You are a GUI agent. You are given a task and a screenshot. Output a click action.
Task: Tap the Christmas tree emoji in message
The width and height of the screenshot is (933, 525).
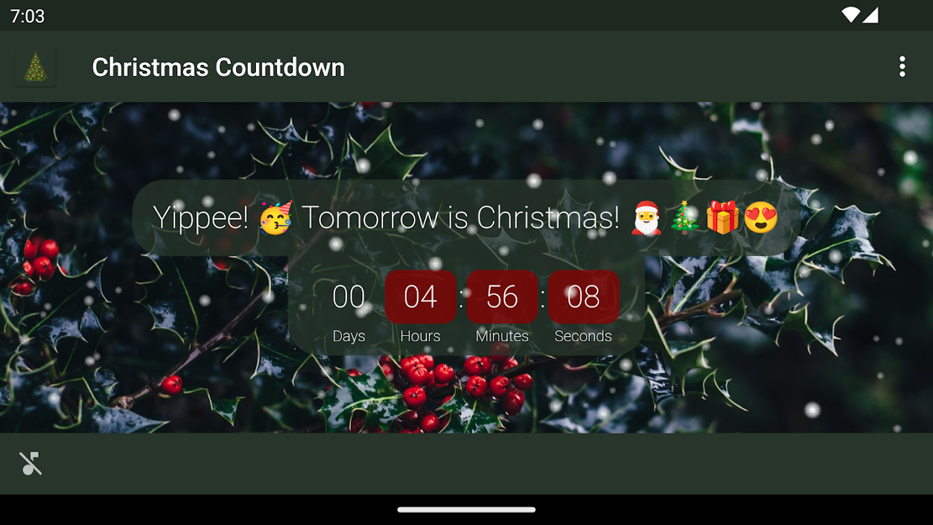click(x=684, y=218)
